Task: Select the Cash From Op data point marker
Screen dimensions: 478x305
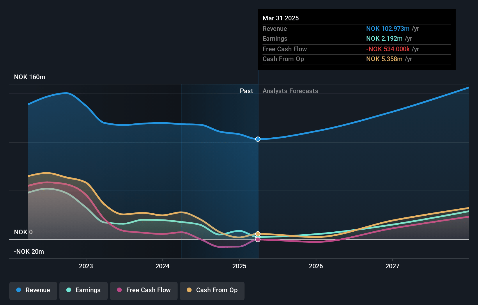Action: (258, 234)
